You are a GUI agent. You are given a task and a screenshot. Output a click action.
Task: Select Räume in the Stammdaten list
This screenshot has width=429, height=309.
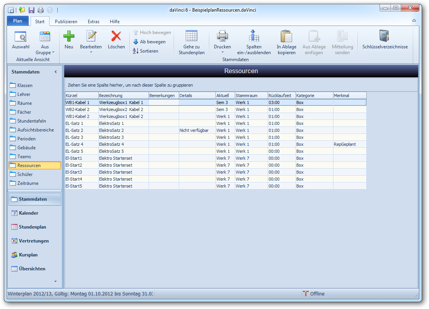coord(24,103)
